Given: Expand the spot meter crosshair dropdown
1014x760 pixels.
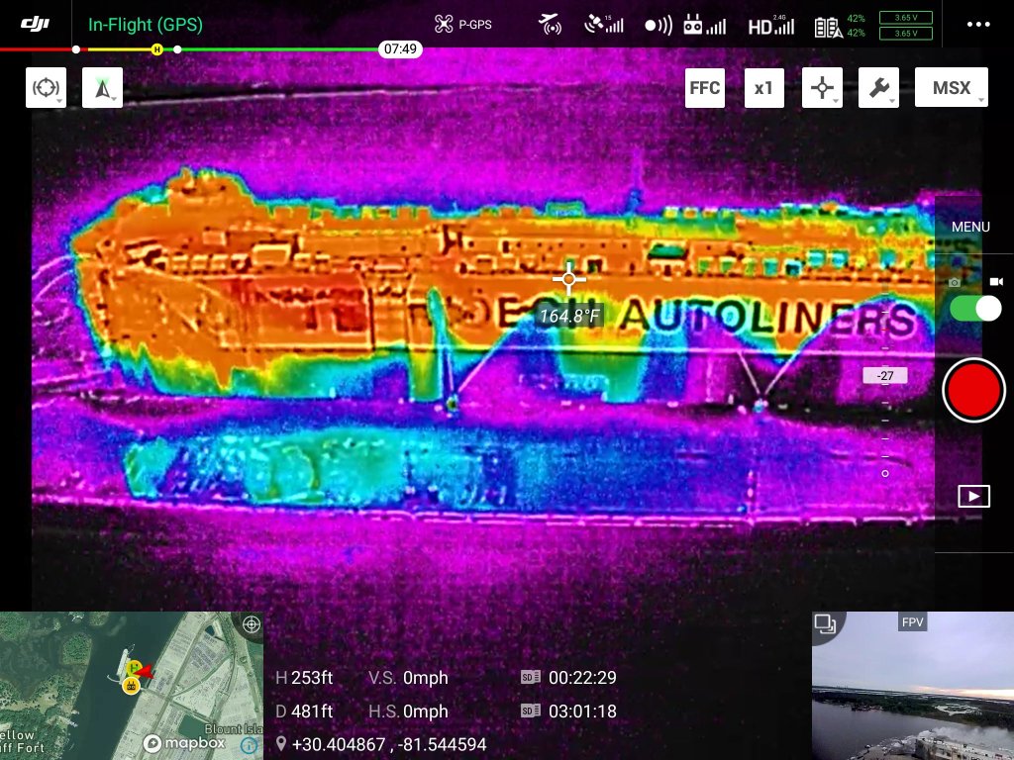Looking at the screenshot, I should [x=822, y=88].
